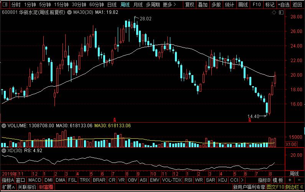305x192 pixels.
Task: Click the diamond icon at chart top-right
Action: click(274, 12)
